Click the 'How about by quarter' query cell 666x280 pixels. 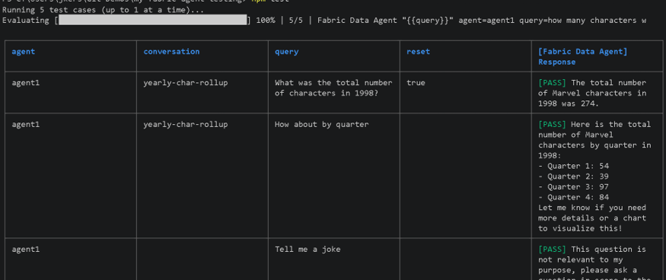(321, 125)
